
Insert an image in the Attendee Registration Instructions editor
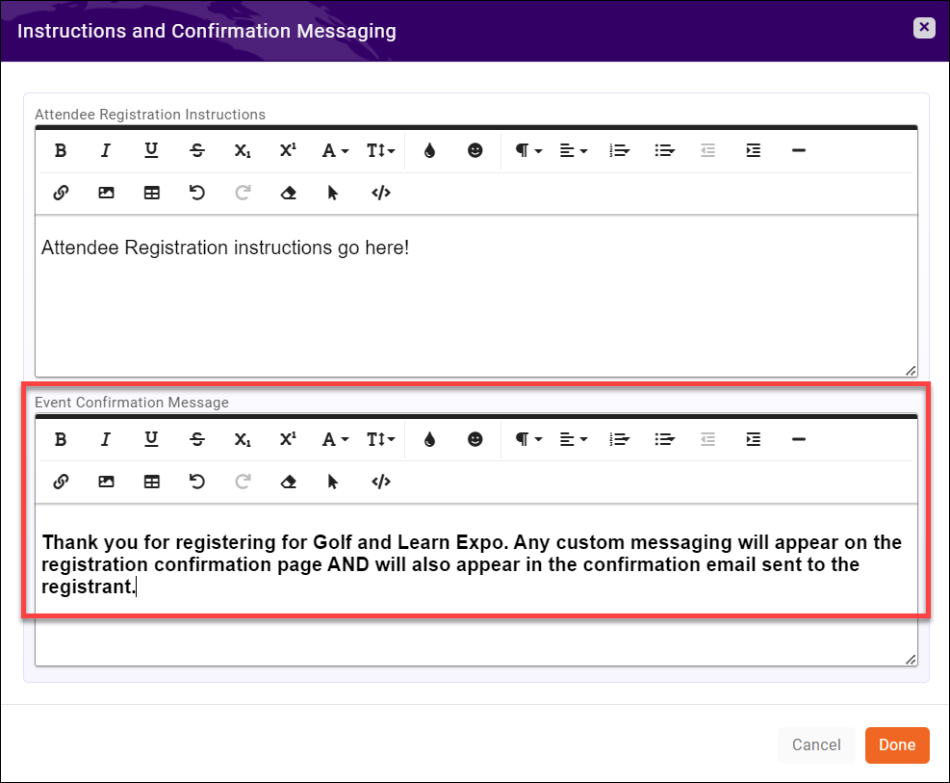click(106, 193)
